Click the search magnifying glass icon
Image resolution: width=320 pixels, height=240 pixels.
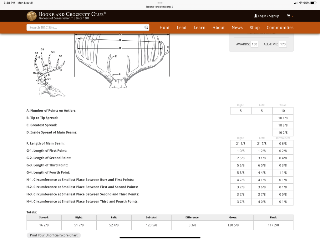(146, 28)
